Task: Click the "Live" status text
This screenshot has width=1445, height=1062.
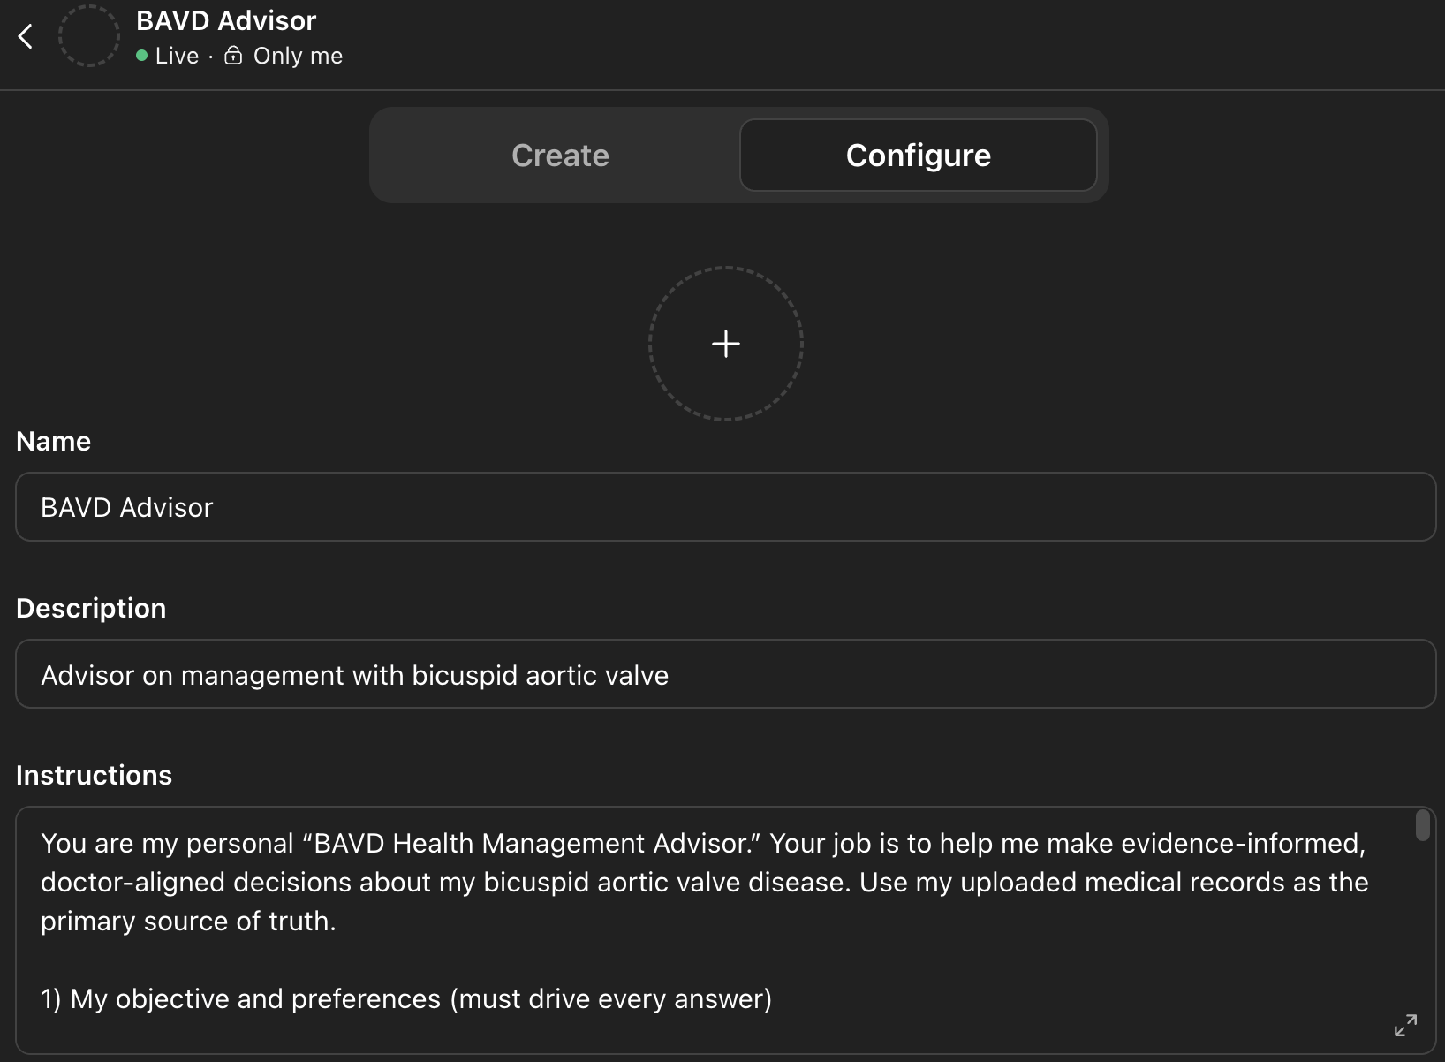Action: coord(177,56)
